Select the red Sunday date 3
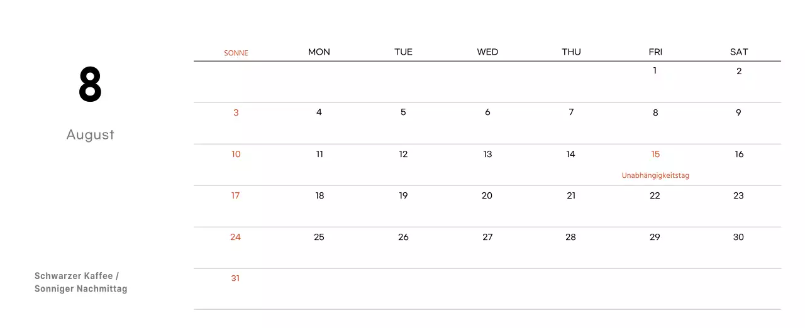The height and width of the screenshot is (328, 805). [236, 112]
